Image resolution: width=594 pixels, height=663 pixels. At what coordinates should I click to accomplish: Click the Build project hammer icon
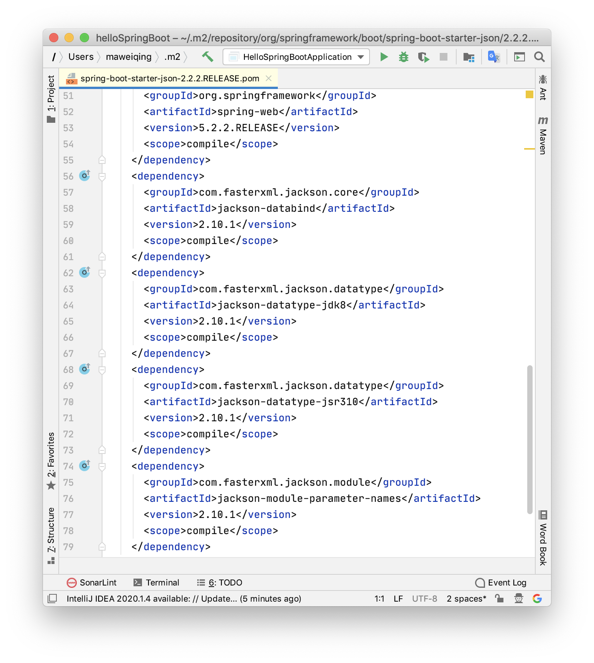(208, 57)
